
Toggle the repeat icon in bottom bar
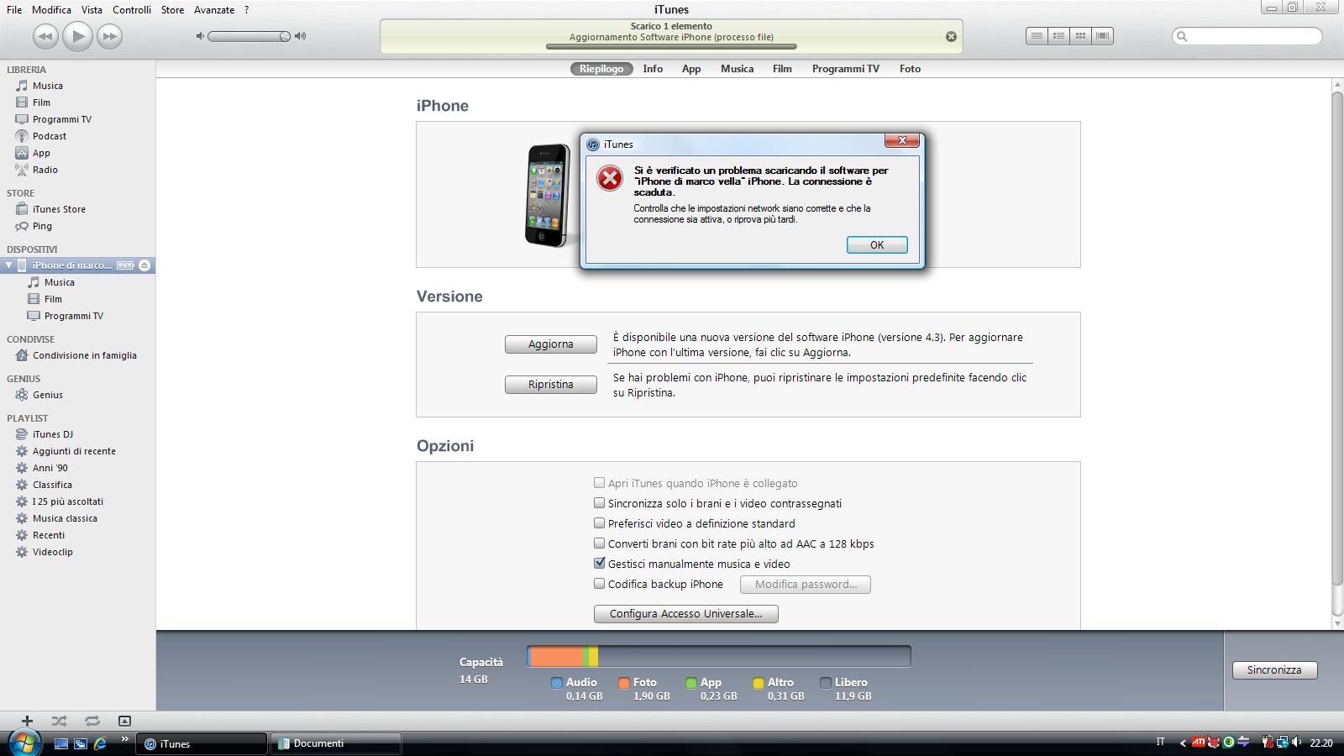pos(92,721)
